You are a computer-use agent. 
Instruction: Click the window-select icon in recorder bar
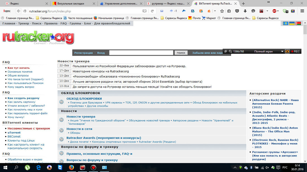[x=226, y=51]
